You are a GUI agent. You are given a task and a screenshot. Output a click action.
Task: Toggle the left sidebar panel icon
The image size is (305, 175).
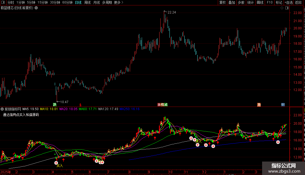(3, 2)
